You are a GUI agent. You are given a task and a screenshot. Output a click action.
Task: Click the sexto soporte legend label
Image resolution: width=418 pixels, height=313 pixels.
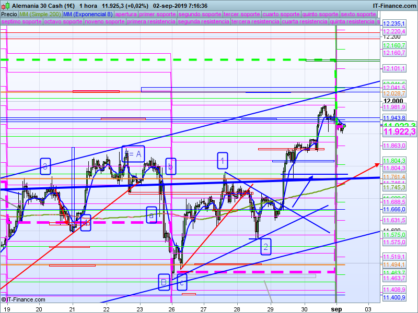pyautogui.click(x=358, y=14)
